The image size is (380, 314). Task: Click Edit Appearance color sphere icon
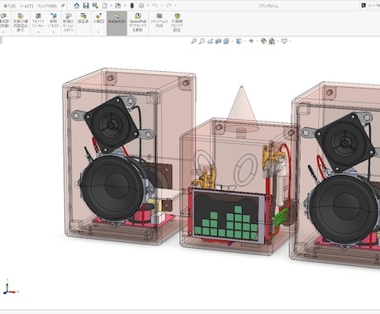pyautogui.click(x=264, y=41)
